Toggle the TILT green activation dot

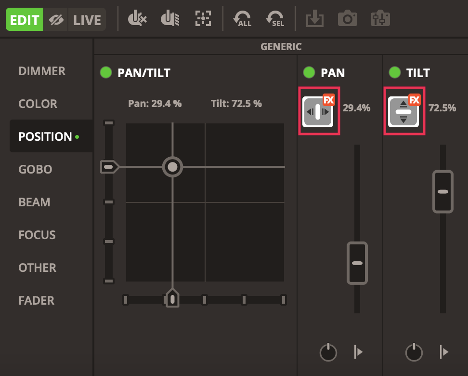click(394, 73)
